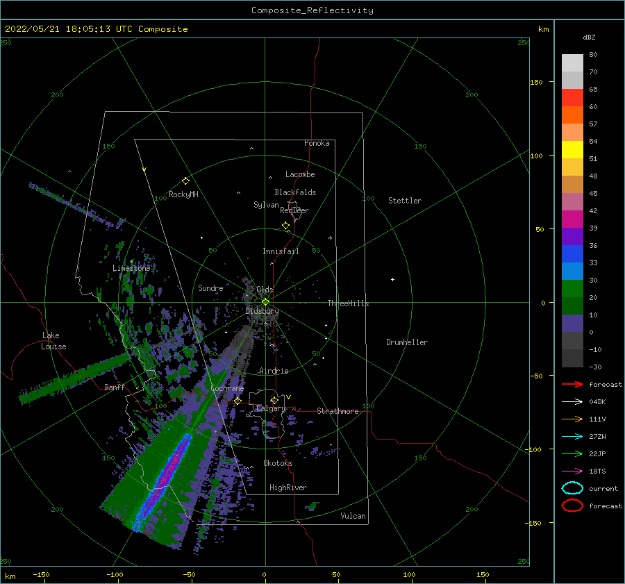
Task: Pick the red 65 dBZ color swatch
Action: point(572,97)
